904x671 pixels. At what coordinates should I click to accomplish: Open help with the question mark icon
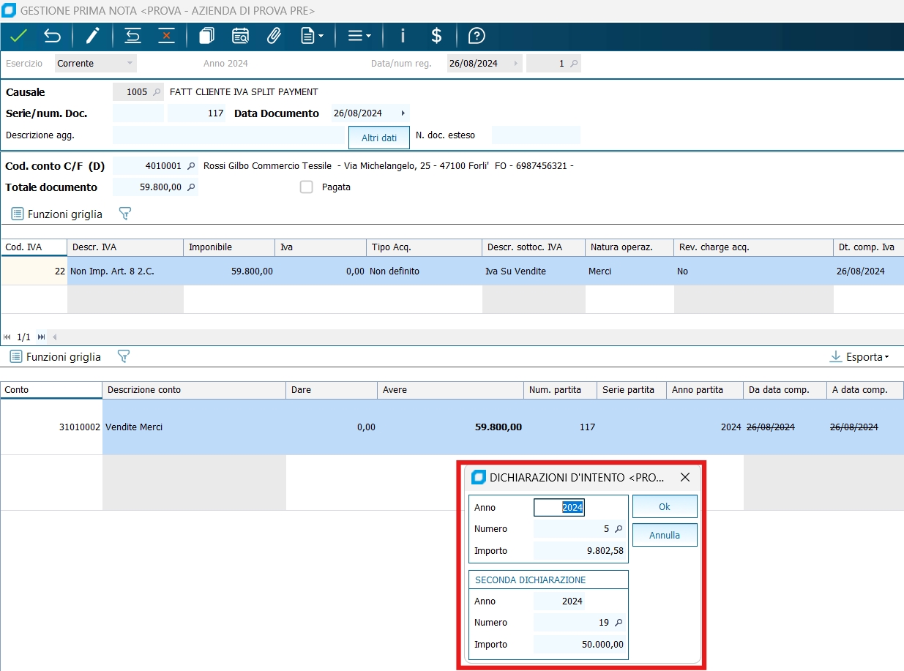477,36
